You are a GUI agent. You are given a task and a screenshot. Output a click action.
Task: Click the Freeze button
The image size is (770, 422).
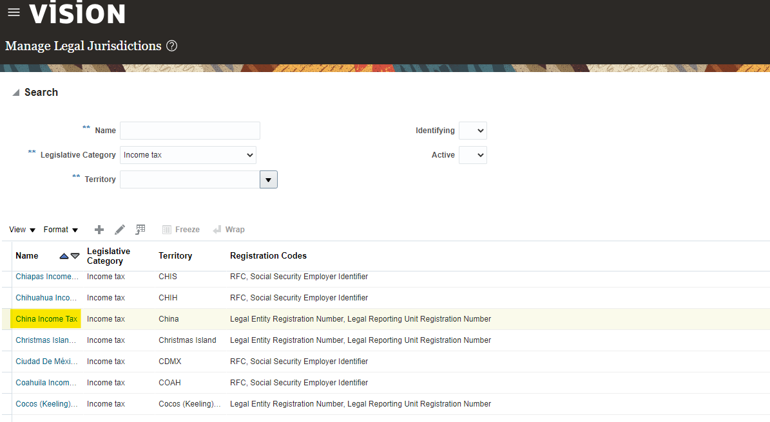pos(181,230)
